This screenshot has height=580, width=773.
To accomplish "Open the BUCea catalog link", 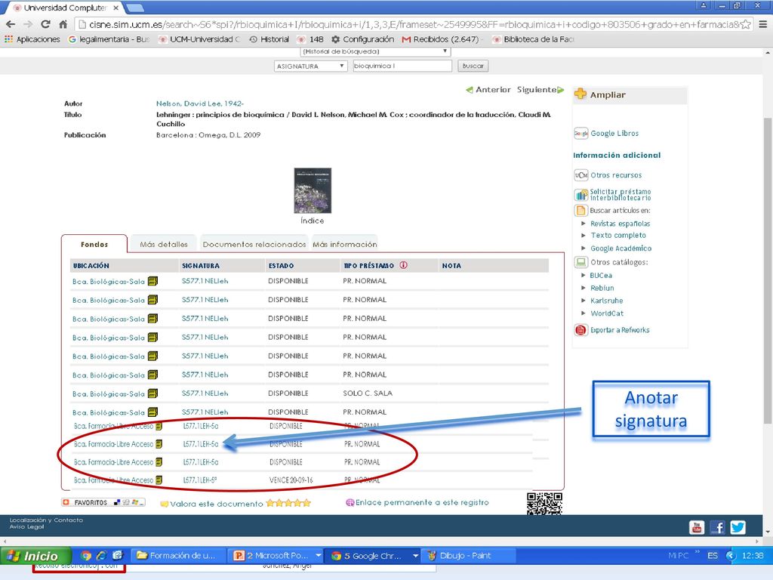I will 601,275.
